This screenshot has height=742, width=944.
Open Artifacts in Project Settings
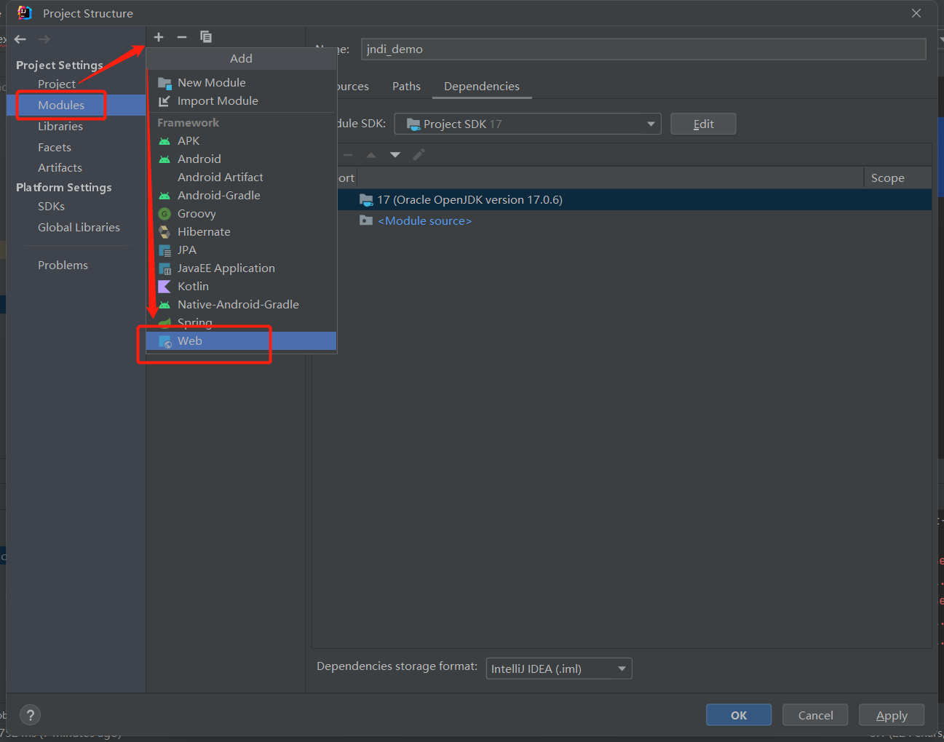tap(60, 168)
